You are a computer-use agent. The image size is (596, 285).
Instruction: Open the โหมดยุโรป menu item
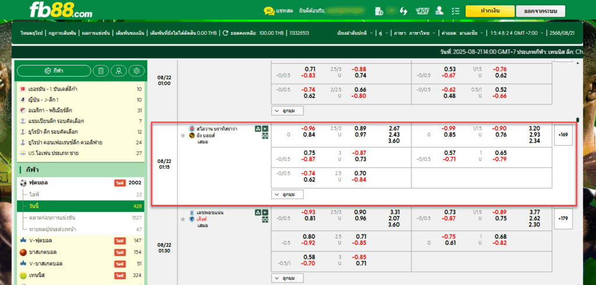point(33,33)
